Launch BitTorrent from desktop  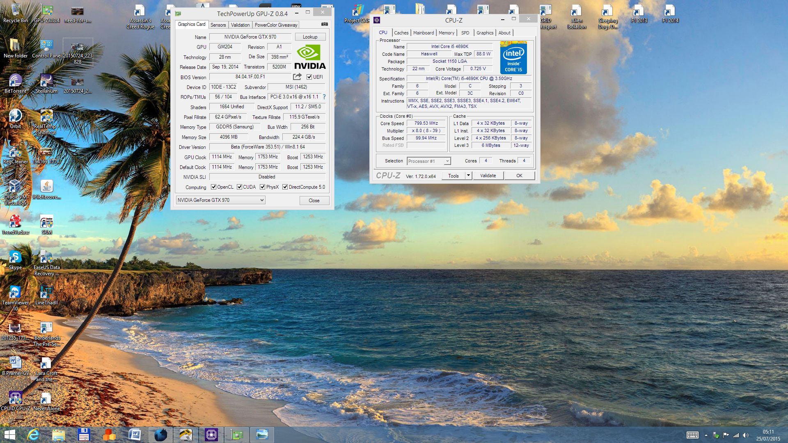(15, 84)
